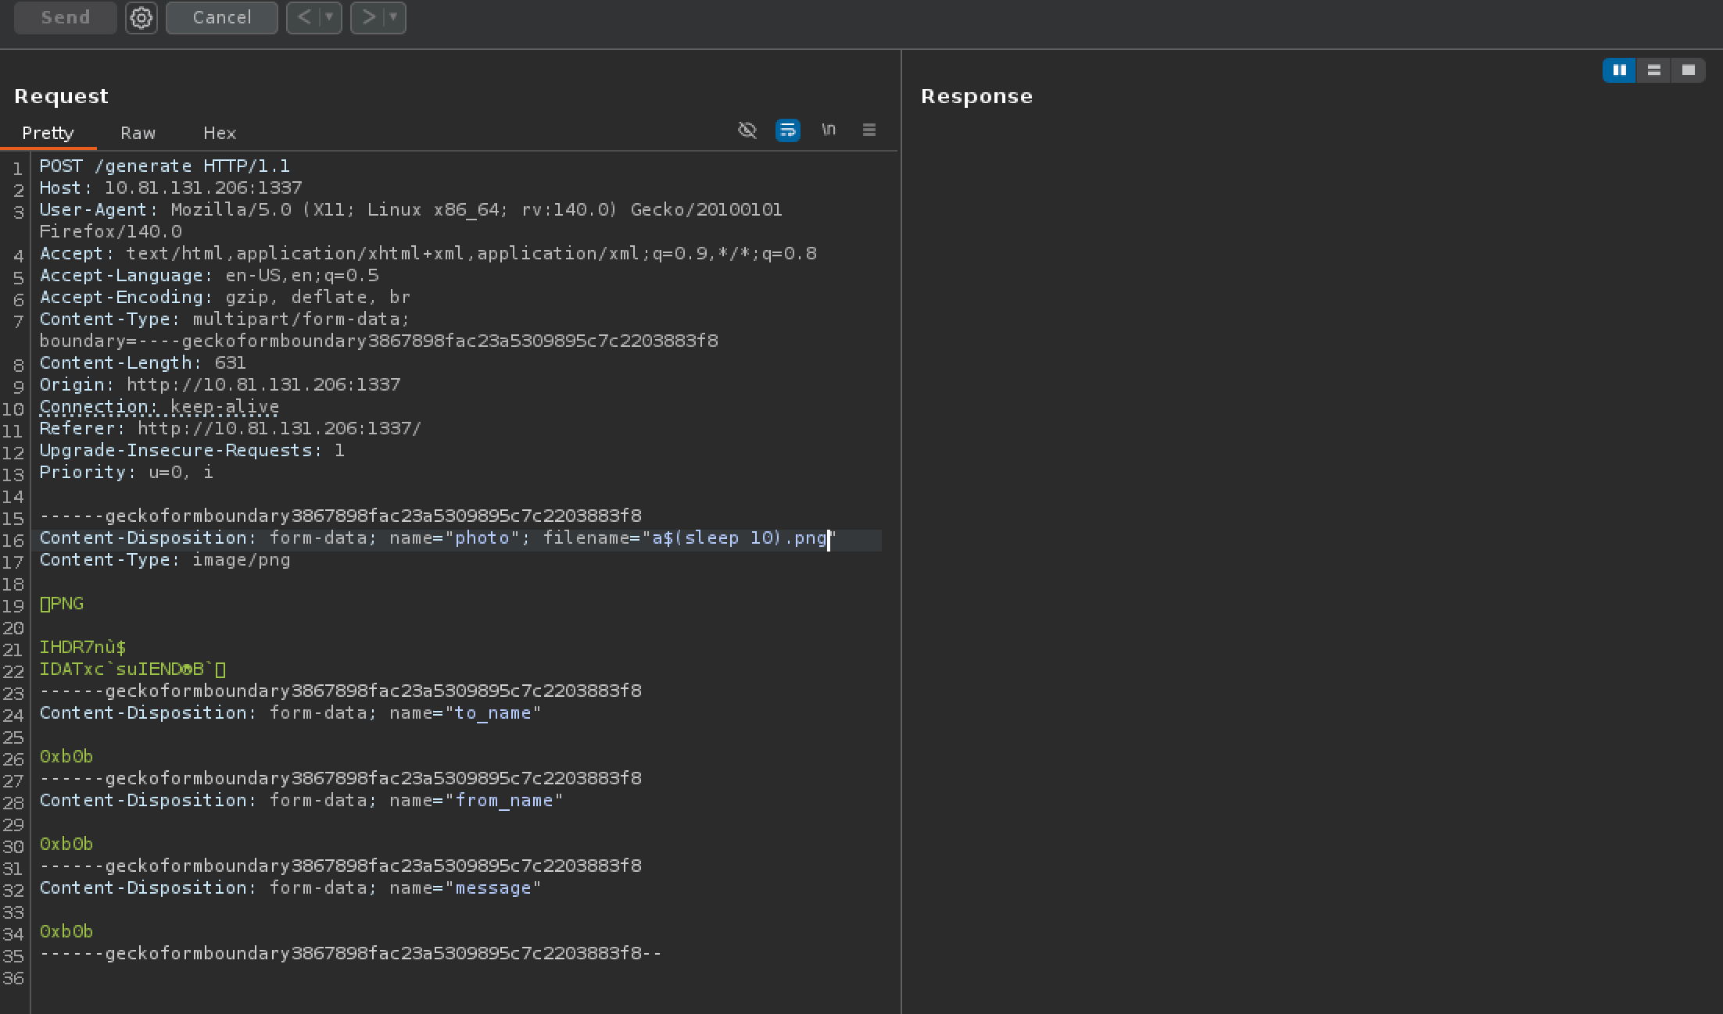
Task: Open the request settings gear icon
Action: coord(141,17)
